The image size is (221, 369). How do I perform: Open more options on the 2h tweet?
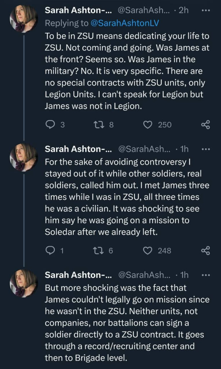tap(206, 10)
